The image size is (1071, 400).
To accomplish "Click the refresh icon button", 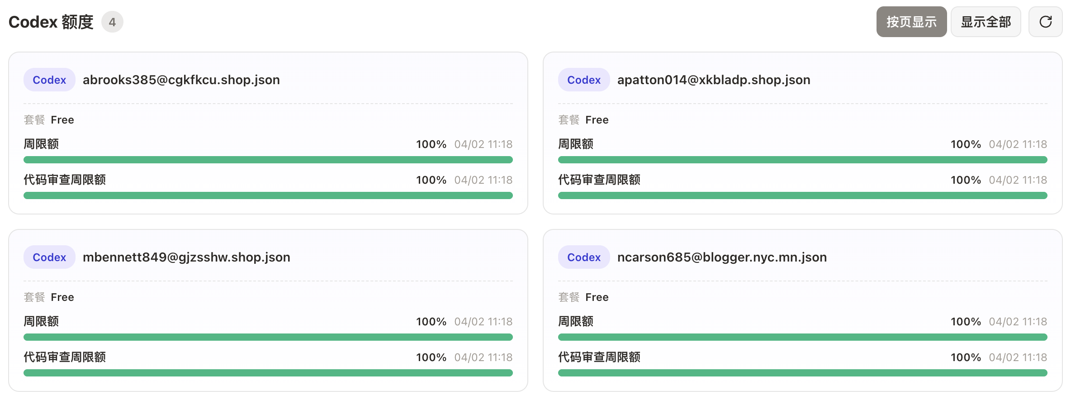I will point(1045,22).
